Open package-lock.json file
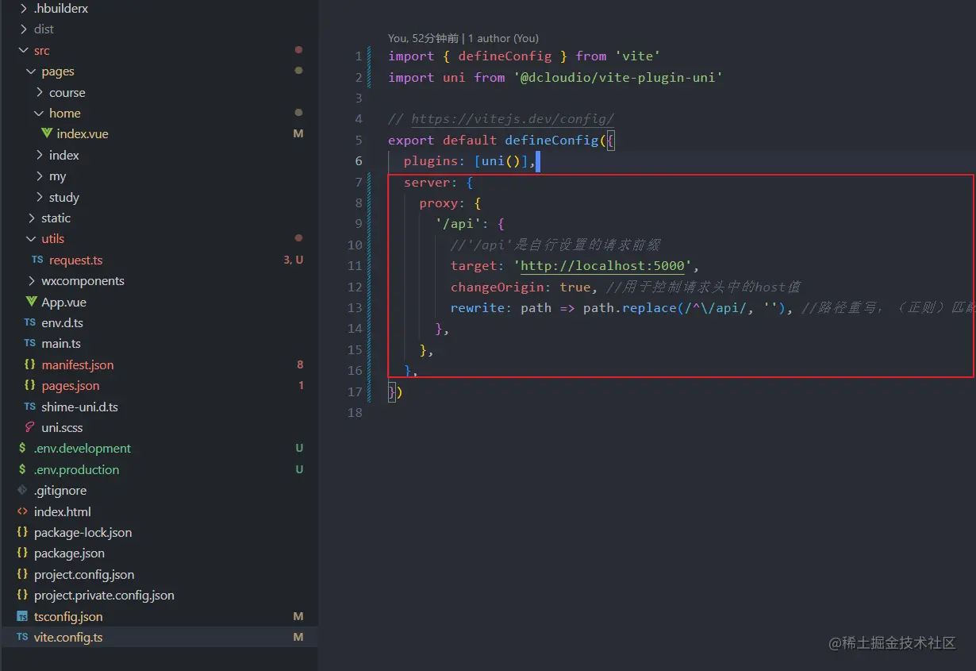Image resolution: width=976 pixels, height=671 pixels. click(x=83, y=533)
